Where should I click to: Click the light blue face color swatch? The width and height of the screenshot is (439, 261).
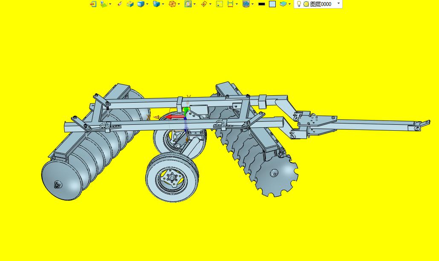[272, 4]
